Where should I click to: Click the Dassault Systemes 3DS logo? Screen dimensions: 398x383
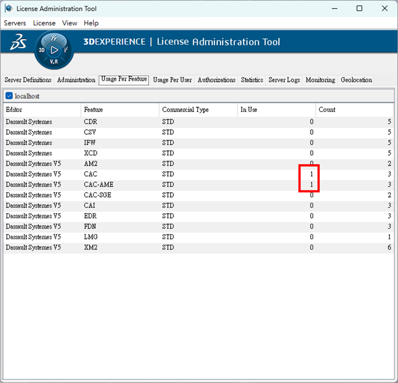click(x=18, y=41)
